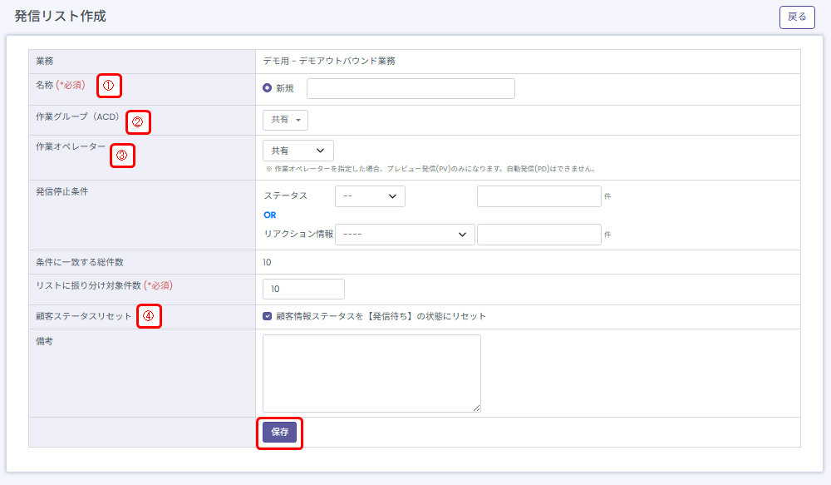Click the circled 3 marker beside 作業オペレーター
The width and height of the screenshot is (831, 485).
click(122, 155)
